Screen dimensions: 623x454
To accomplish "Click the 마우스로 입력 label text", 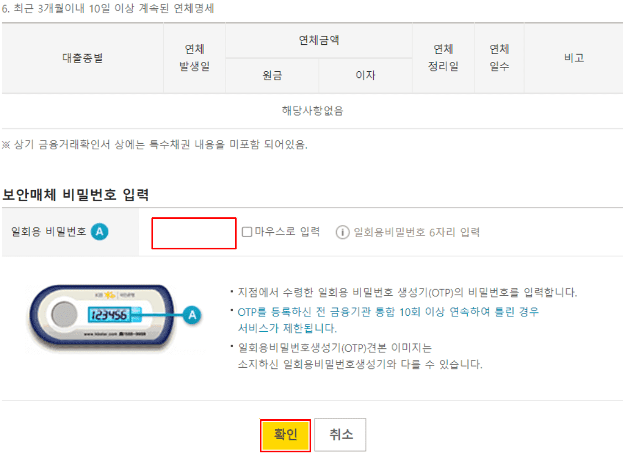I will 287,231.
